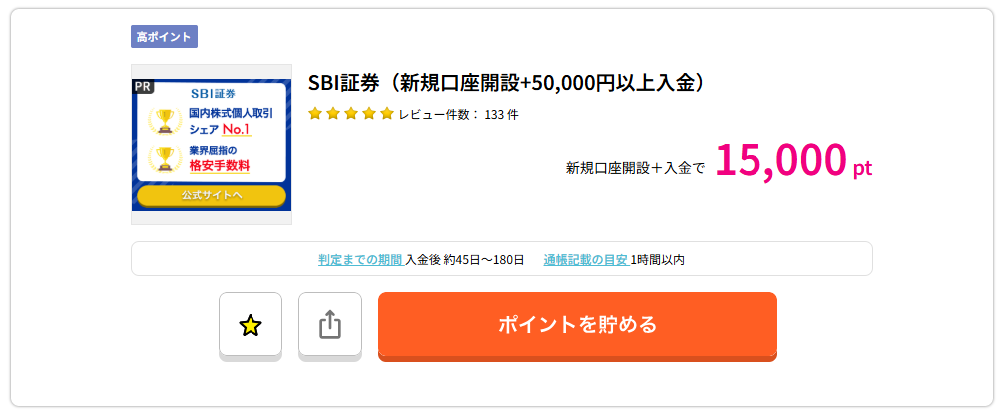Select the fifth yellow rating star

[x=386, y=115]
